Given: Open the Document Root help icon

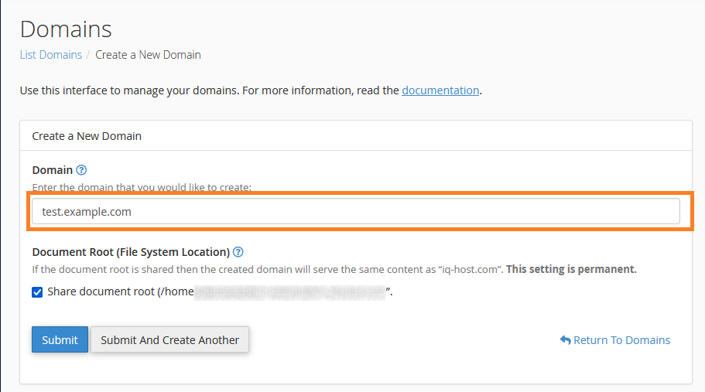Looking at the screenshot, I should [238, 252].
